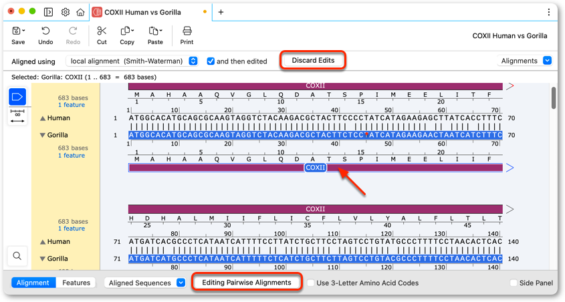Click the 'Selected: Gorilla: COXII' status text
The width and height of the screenshot is (565, 302).
(x=84, y=77)
